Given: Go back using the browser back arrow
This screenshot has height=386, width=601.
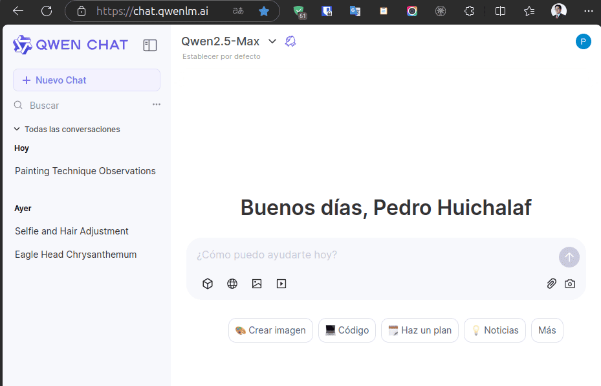Looking at the screenshot, I should (18, 11).
